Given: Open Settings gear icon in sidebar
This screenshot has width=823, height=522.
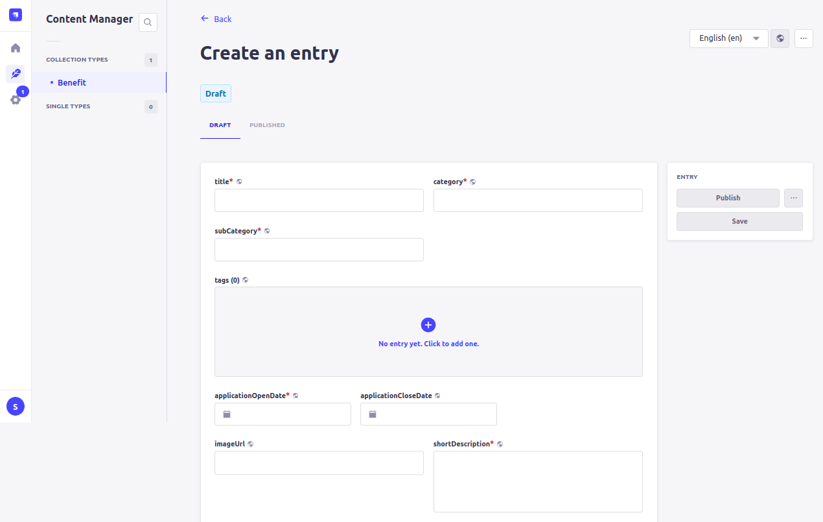Looking at the screenshot, I should tap(16, 100).
